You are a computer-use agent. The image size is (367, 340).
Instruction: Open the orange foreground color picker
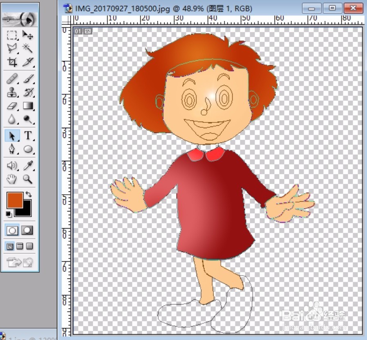[15, 200]
